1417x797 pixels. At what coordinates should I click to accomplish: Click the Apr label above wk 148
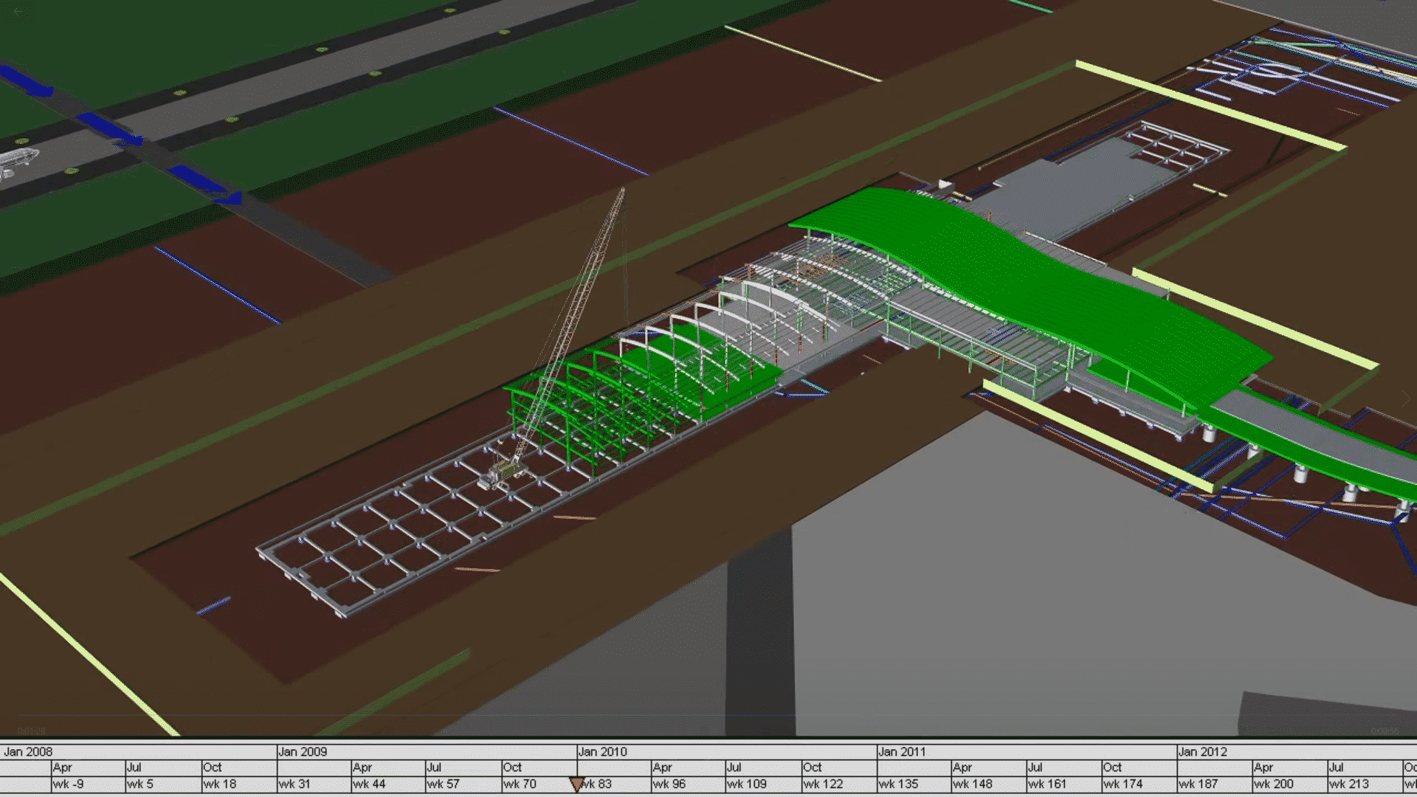[962, 767]
